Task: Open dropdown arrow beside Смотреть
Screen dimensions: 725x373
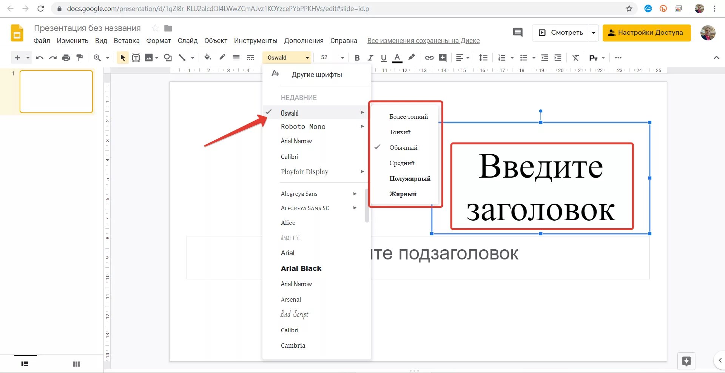Action: click(594, 33)
